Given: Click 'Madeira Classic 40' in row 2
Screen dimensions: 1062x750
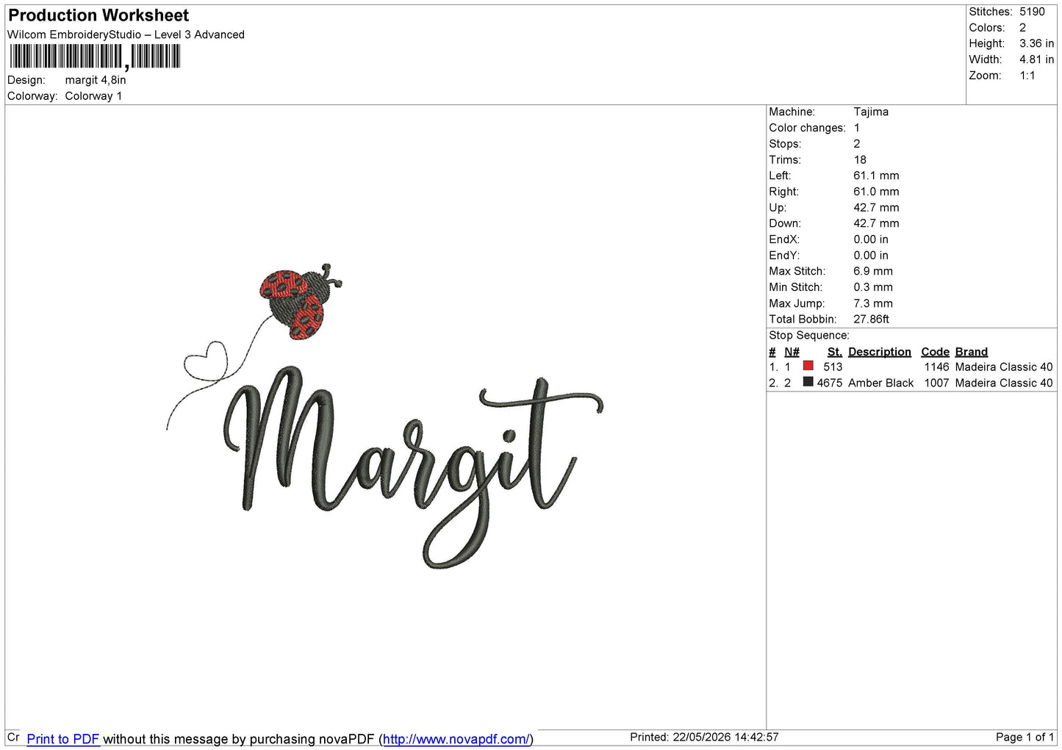Looking at the screenshot, I should pos(1004,383).
